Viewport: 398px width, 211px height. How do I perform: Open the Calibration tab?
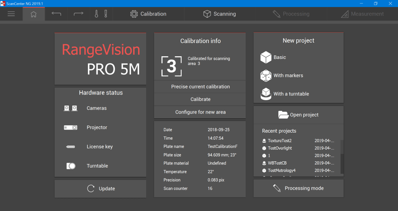[x=148, y=14]
